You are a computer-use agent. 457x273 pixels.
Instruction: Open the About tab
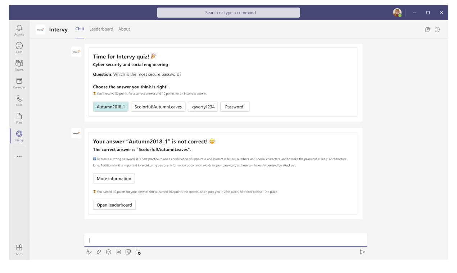click(124, 29)
